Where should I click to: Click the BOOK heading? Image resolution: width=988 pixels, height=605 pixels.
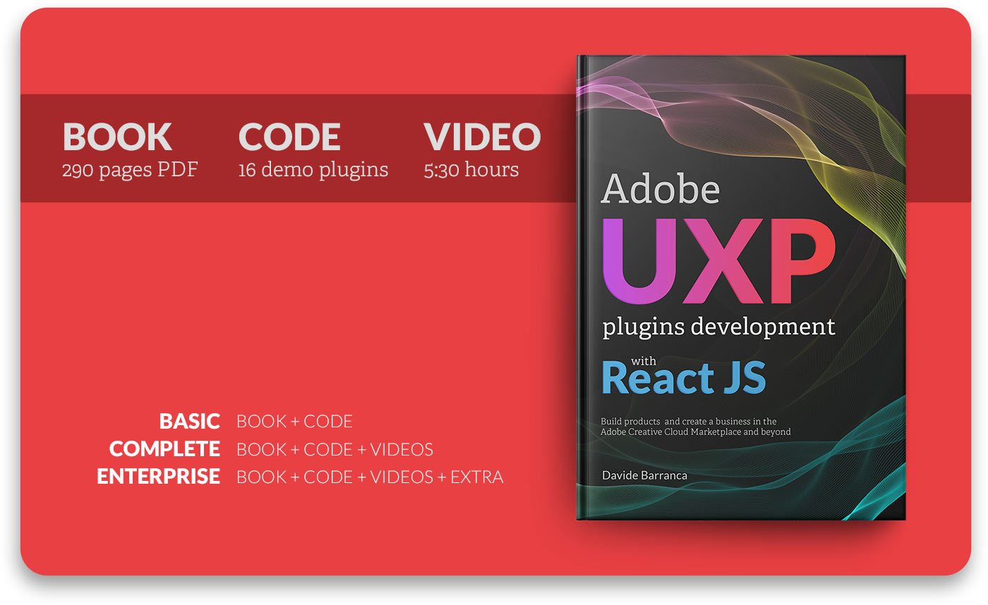(x=117, y=137)
